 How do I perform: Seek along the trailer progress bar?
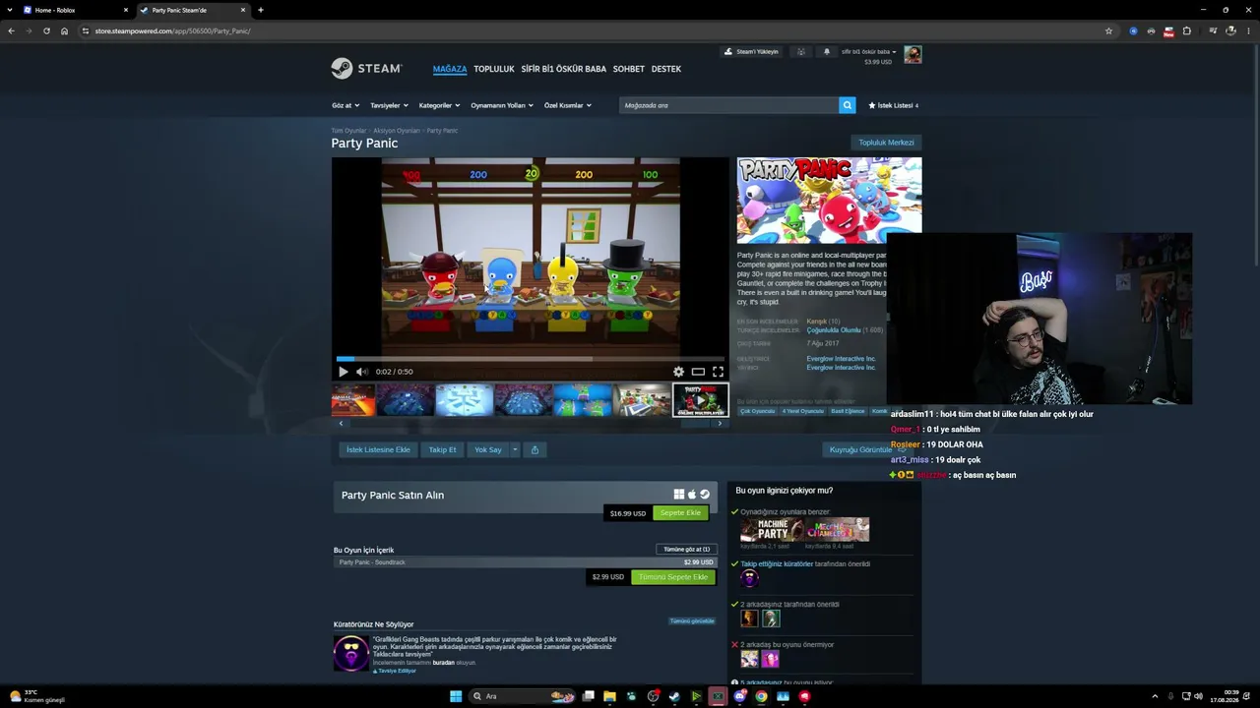point(530,359)
